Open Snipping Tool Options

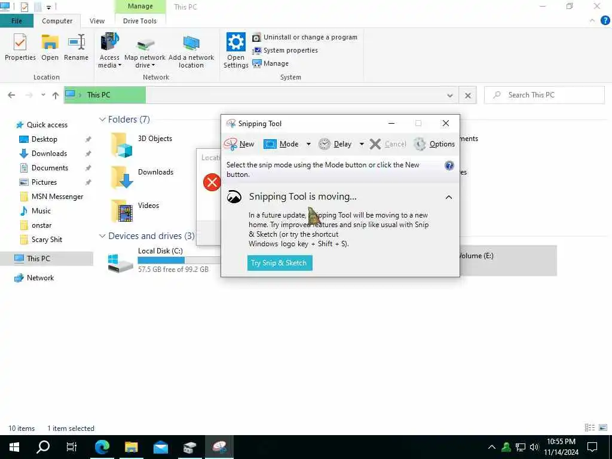coord(434,144)
